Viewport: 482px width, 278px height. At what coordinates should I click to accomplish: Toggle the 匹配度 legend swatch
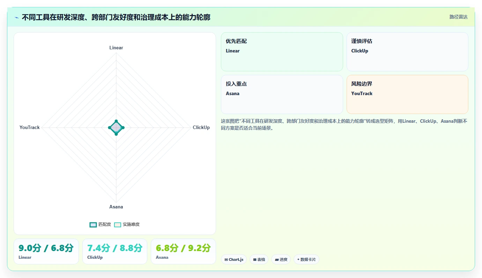pos(93,224)
